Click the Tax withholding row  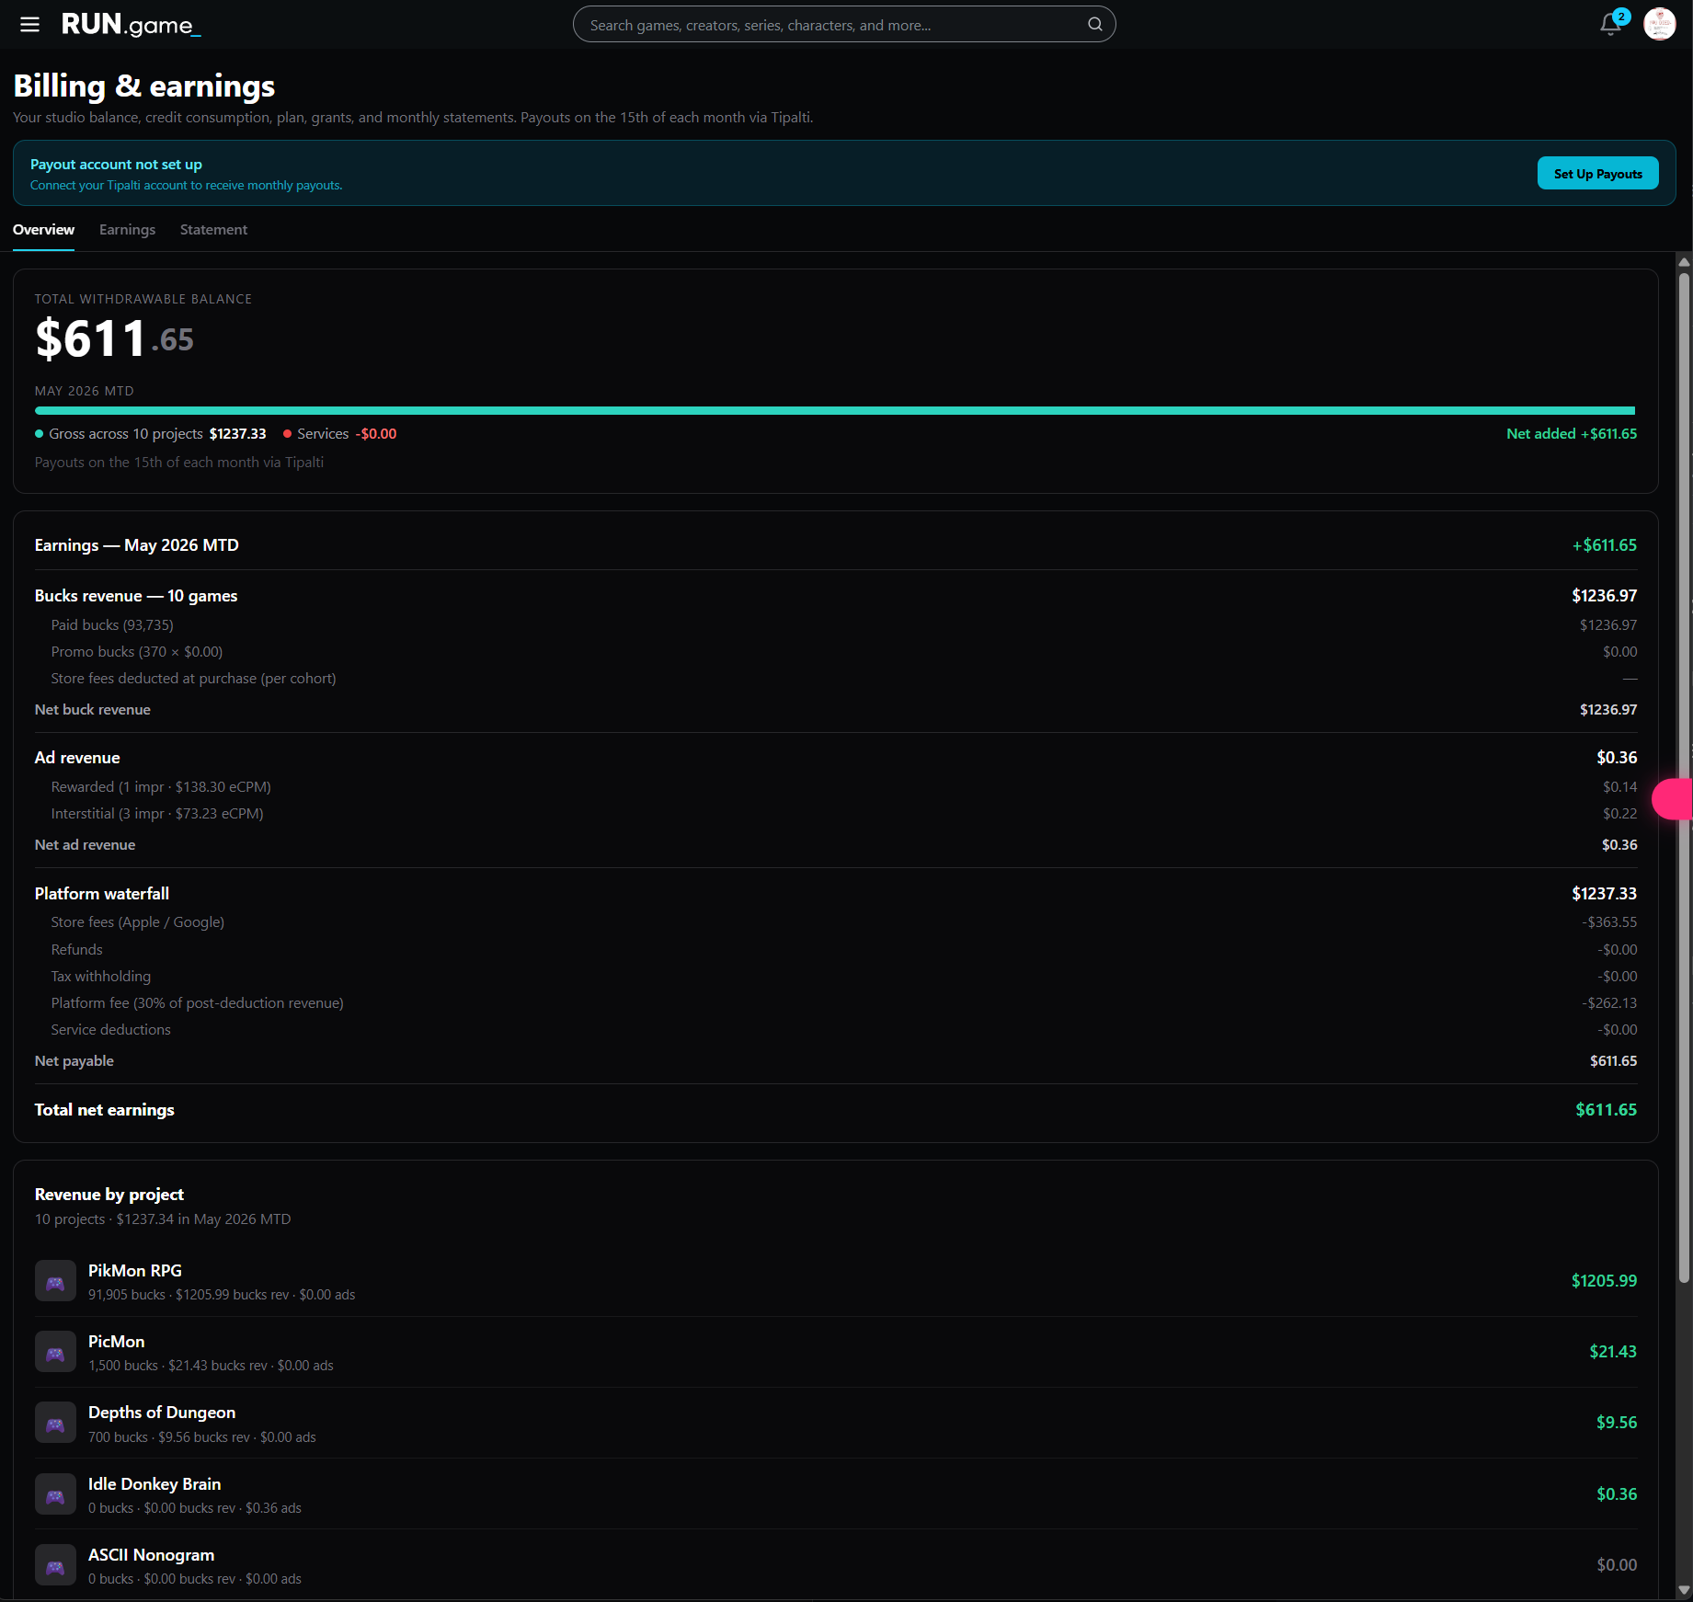835,977
